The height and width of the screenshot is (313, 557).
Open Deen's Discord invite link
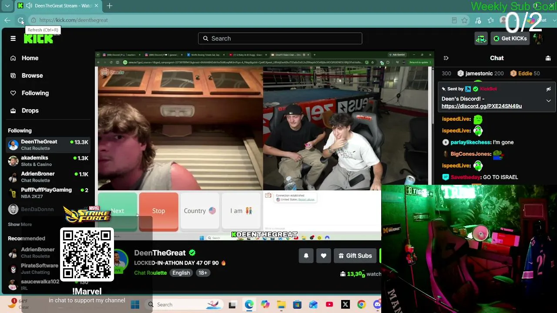click(481, 106)
